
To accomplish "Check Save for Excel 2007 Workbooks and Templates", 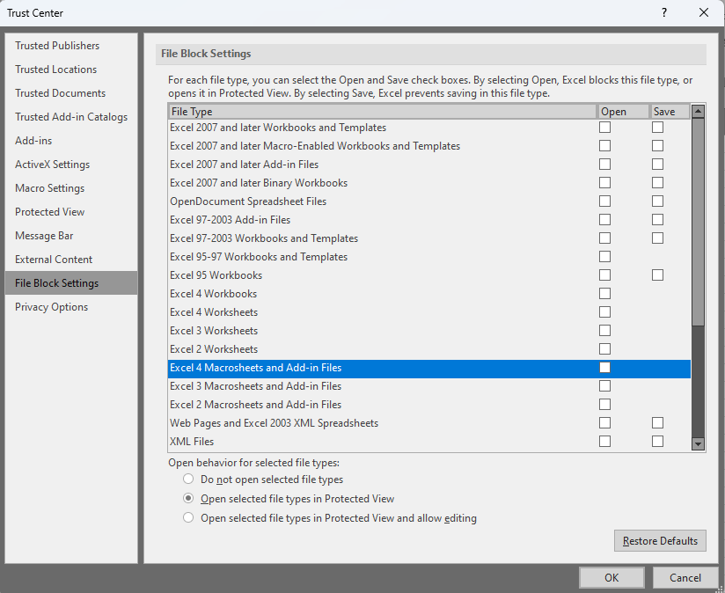I will coord(657,127).
